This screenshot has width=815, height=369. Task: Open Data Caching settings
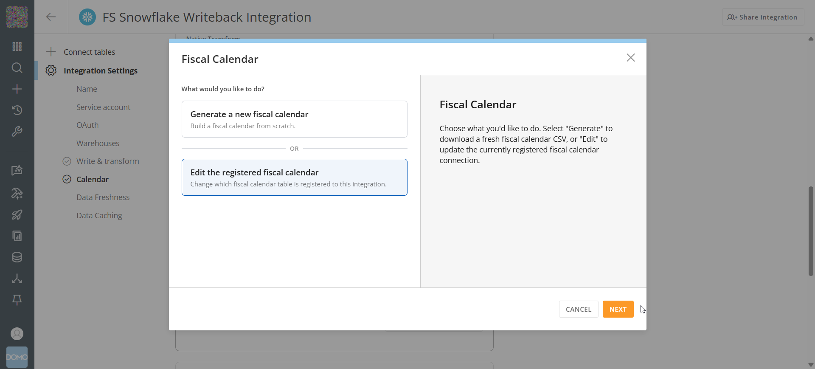99,216
